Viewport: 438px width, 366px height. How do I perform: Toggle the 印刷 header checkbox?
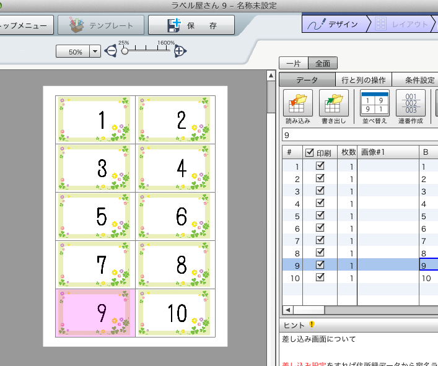(310, 152)
